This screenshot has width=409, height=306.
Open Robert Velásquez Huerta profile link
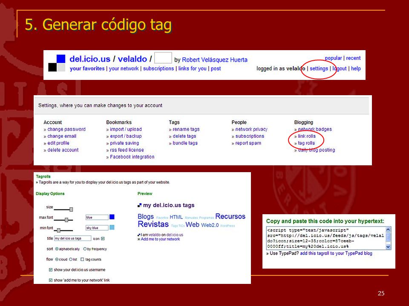point(215,59)
